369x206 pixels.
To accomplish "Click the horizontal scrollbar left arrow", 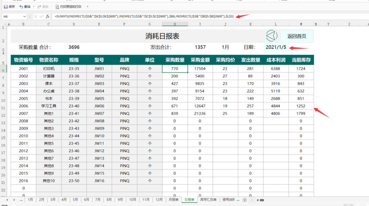I will (x=258, y=200).
